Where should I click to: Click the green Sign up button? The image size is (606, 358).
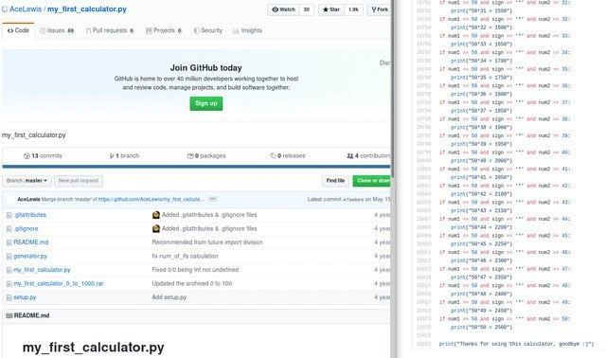(x=206, y=103)
